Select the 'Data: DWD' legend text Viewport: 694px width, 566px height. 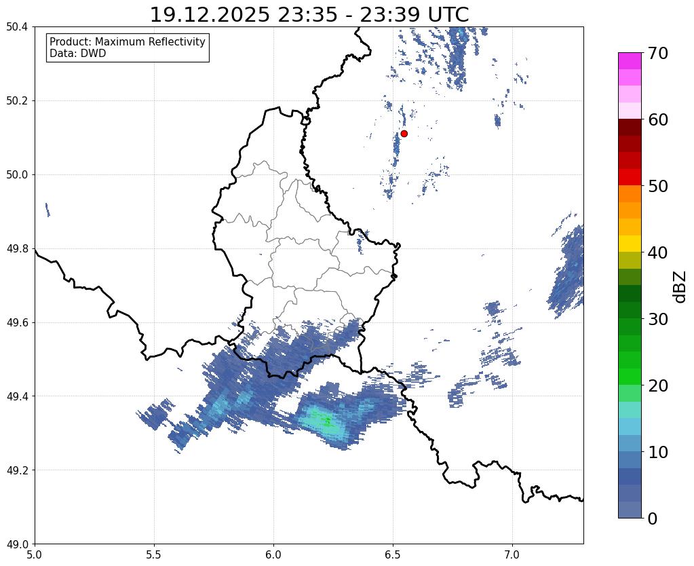(x=78, y=54)
